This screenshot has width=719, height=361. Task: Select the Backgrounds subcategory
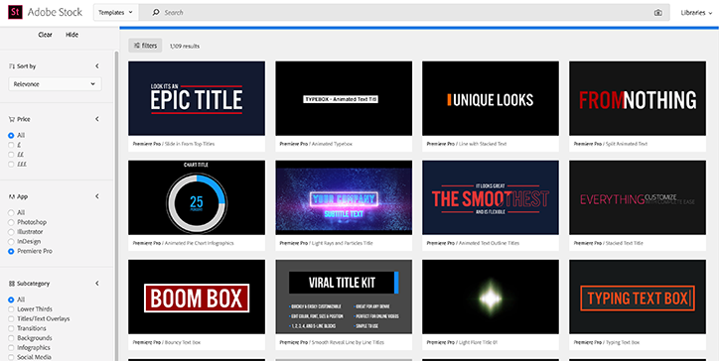click(11, 338)
